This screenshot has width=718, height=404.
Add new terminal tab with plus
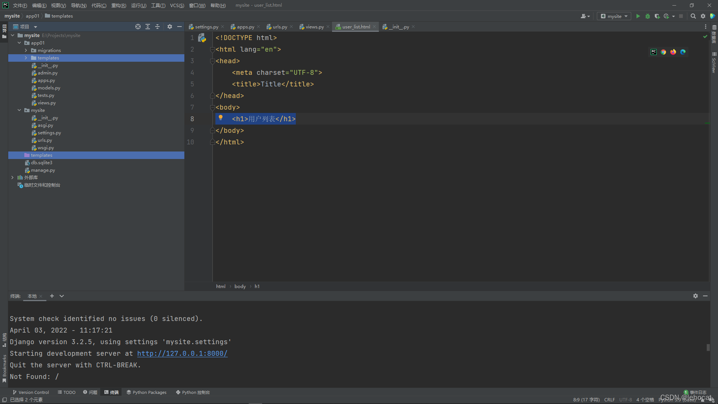(x=52, y=296)
